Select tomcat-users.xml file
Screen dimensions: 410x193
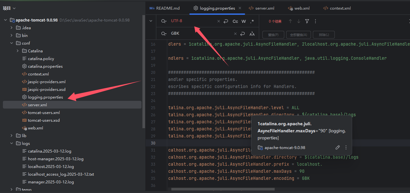tap(44, 112)
